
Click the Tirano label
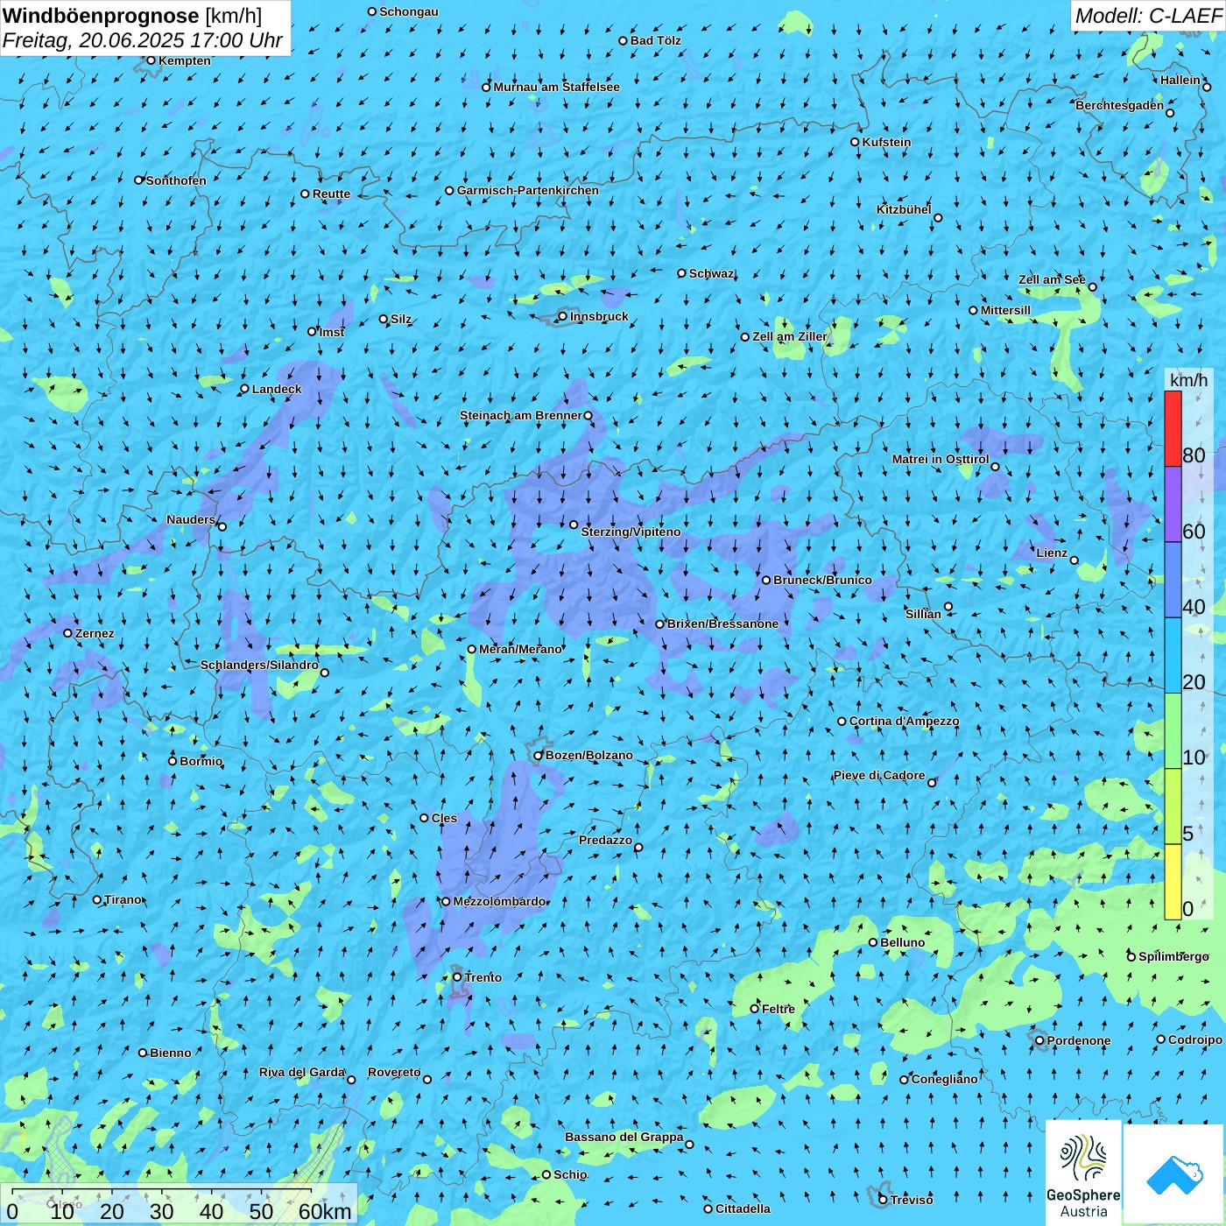(123, 899)
